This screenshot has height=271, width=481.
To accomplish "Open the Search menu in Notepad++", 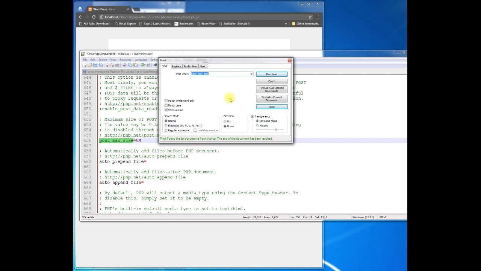I will (103, 60).
